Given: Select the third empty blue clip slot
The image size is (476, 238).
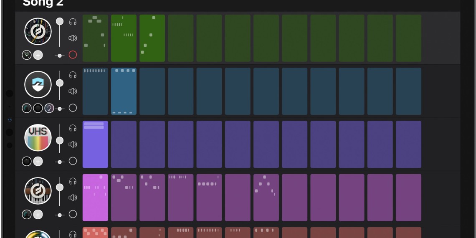Looking at the screenshot, I should [x=152, y=91].
